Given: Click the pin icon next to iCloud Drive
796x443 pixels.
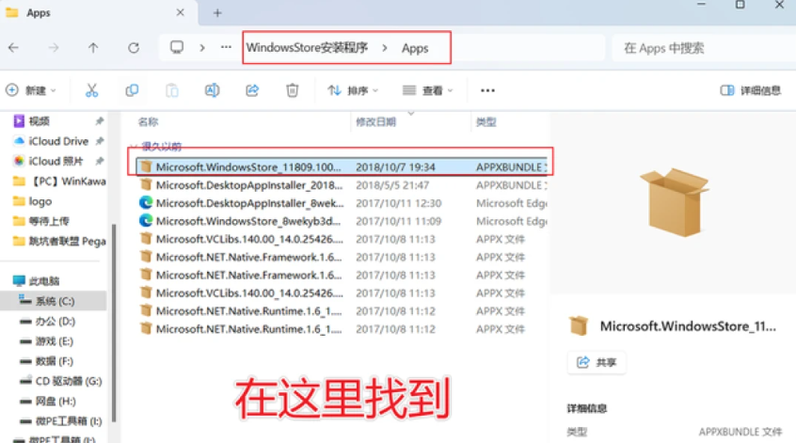Looking at the screenshot, I should click(x=100, y=141).
